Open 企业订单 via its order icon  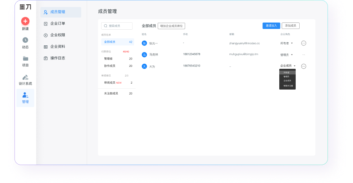(x=45, y=23)
